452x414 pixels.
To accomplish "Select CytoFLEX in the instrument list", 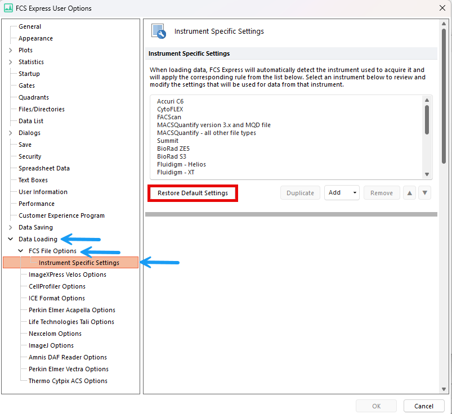I will tap(170, 109).
